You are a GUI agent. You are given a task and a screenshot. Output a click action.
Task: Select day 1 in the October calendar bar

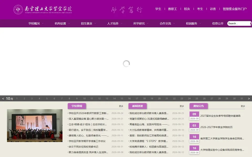click(x=17, y=99)
